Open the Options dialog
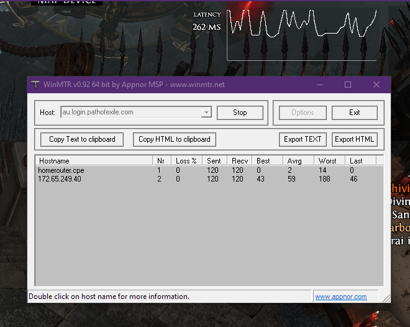The height and width of the screenshot is (327, 410). click(x=303, y=113)
